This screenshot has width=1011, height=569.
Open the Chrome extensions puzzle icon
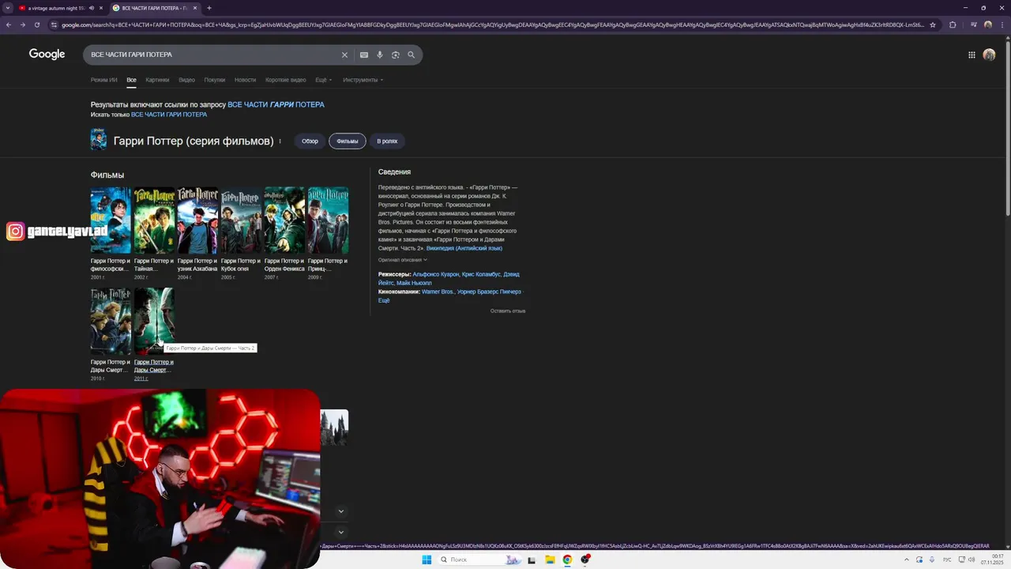click(953, 24)
